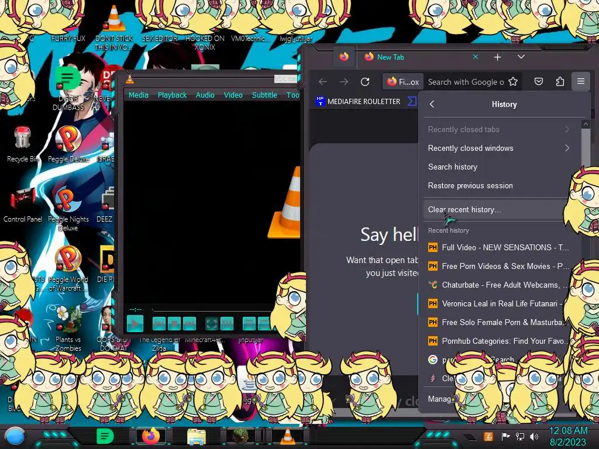Click VLC next media button
Screen dimensions: 599x449
[190, 324]
